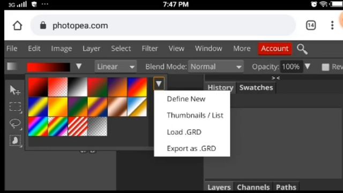This screenshot has height=193, width=343.
Task: Click the Opacity 100% value field
Action: [x=291, y=66]
